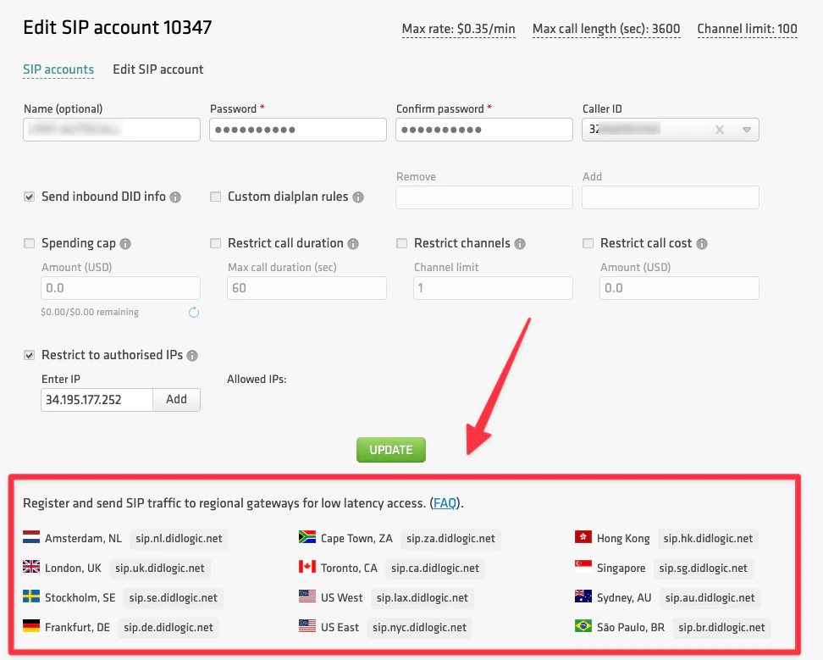Click the info icon beside Restrict to authorised IPs
This screenshot has height=660, width=823.
tap(191, 355)
